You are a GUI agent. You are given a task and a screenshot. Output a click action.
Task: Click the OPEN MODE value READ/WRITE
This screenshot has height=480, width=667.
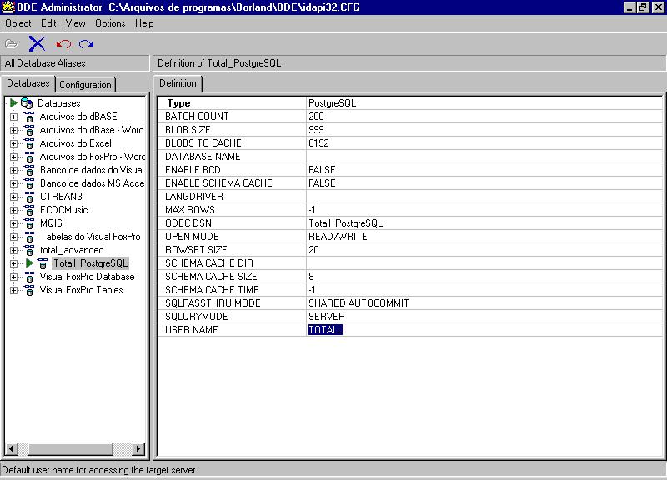point(338,237)
